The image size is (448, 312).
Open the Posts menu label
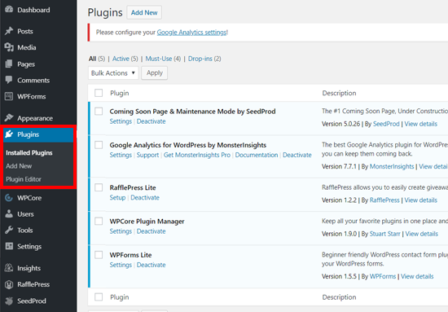(x=25, y=31)
